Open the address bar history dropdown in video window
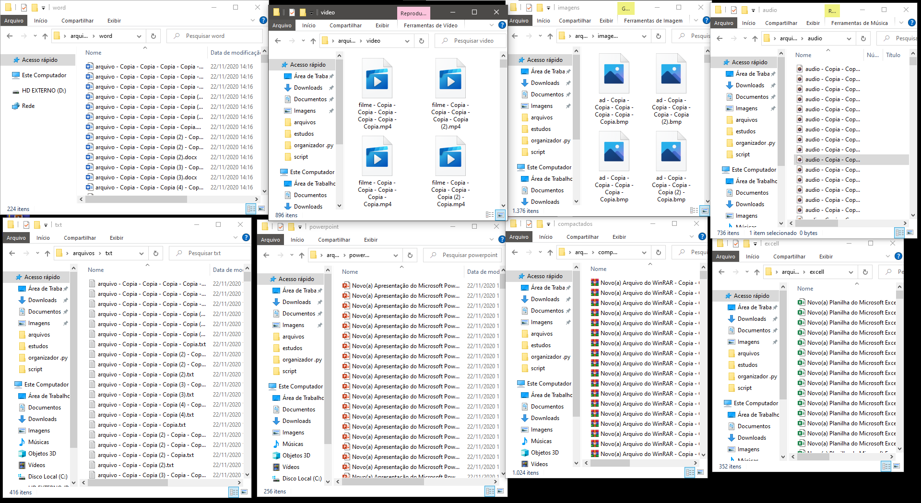The width and height of the screenshot is (921, 503). click(x=407, y=41)
